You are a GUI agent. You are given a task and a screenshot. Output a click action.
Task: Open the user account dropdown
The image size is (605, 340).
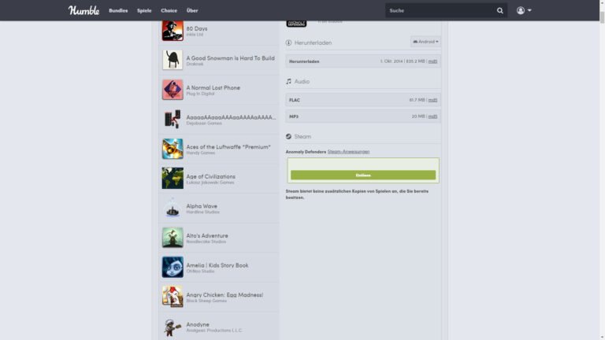[x=524, y=10]
